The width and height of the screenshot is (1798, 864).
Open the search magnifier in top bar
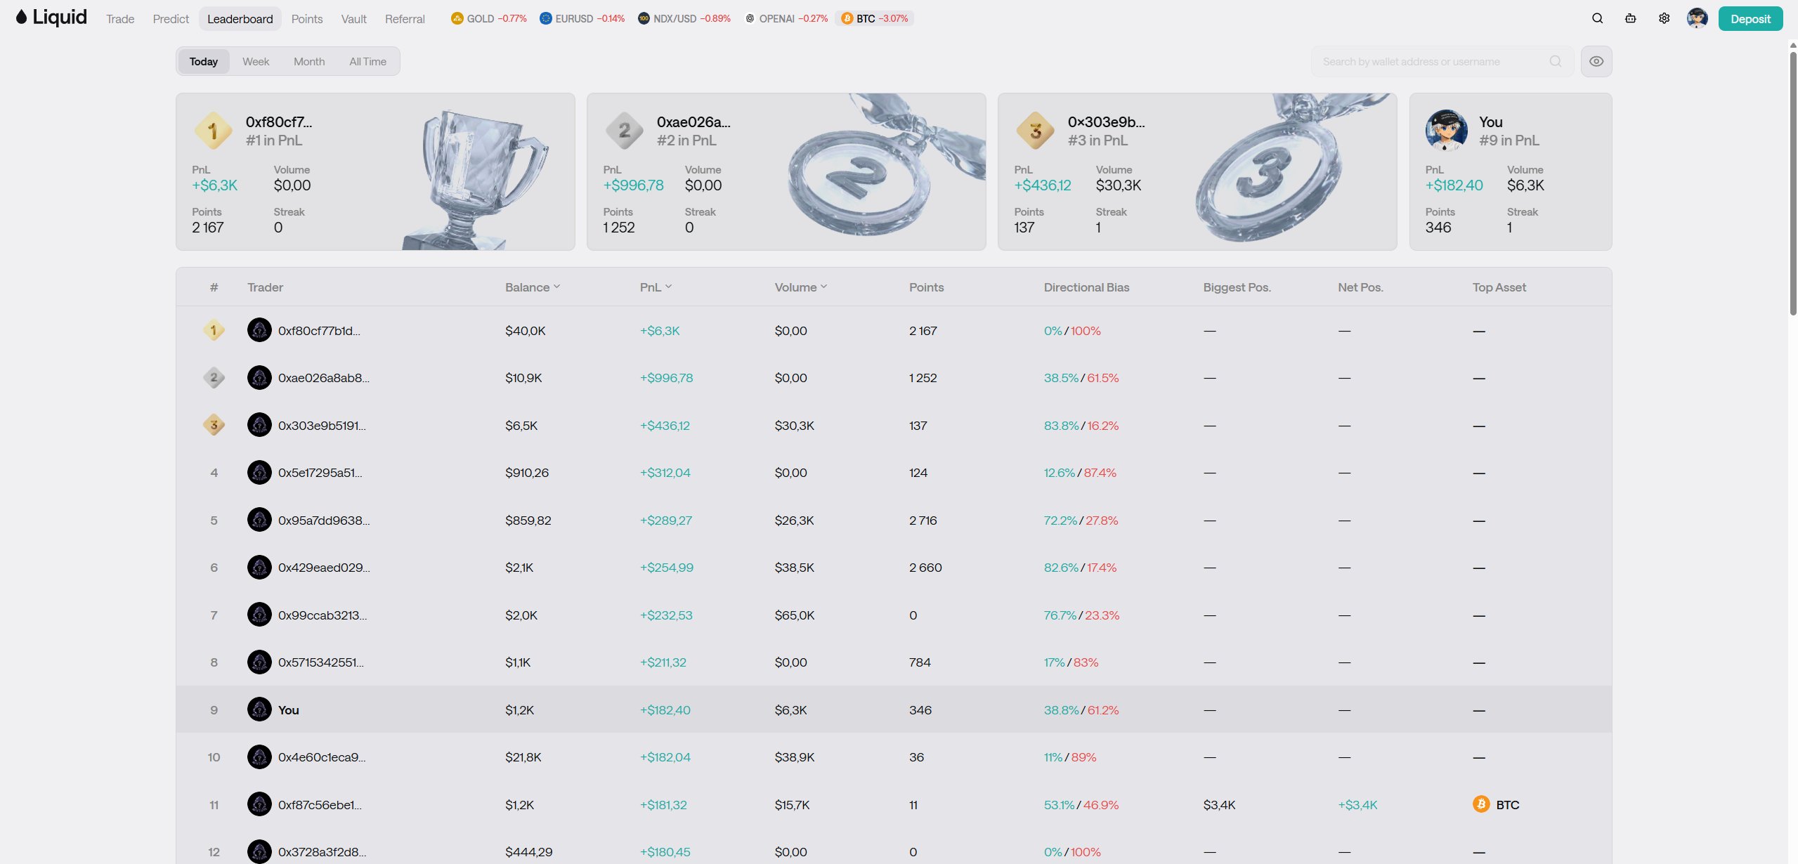(x=1597, y=18)
